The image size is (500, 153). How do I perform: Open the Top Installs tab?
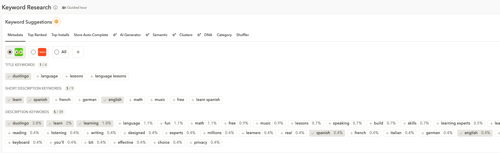pyautogui.click(x=60, y=35)
